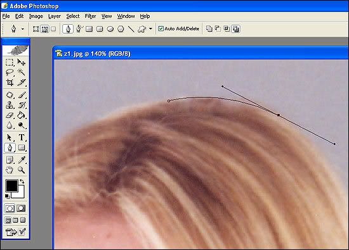Select the Eyedropper tool
The image size is (349, 250).
pyautogui.click(x=22, y=160)
